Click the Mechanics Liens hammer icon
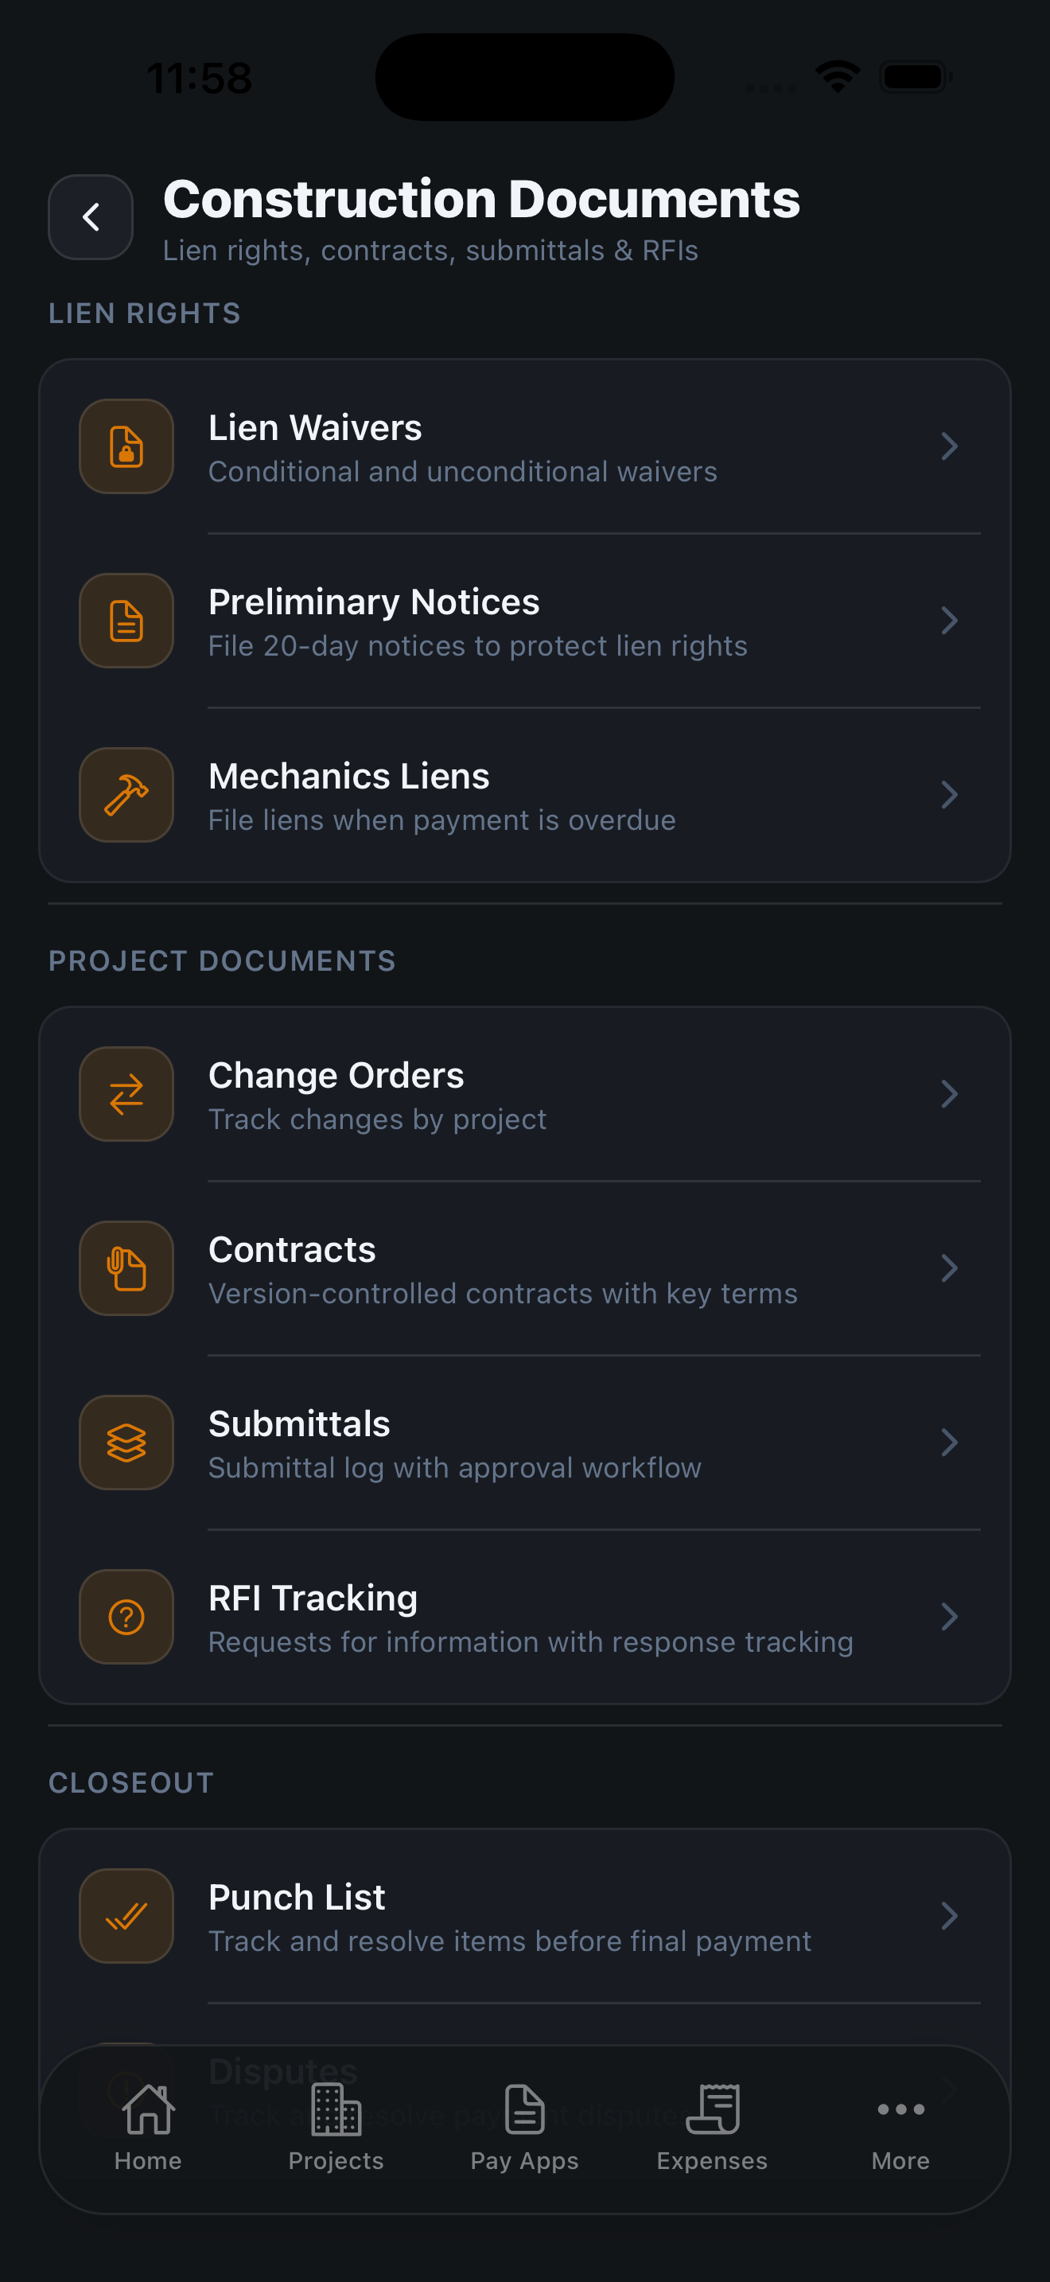This screenshot has height=2282, width=1050. (126, 794)
